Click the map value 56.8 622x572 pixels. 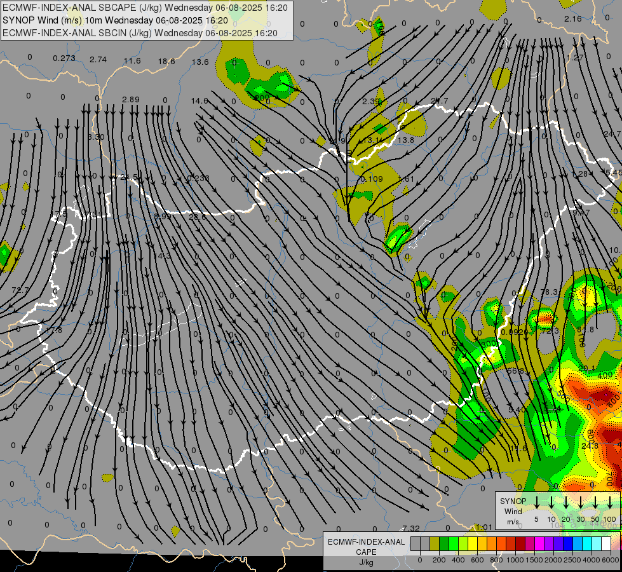pyautogui.click(x=515, y=371)
